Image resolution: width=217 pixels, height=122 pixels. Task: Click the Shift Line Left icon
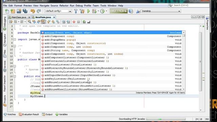pyautogui.click(x=64, y=22)
